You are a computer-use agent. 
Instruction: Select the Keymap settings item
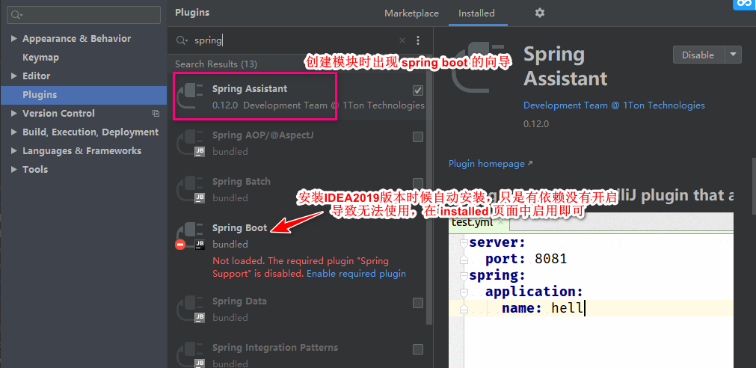pos(40,58)
